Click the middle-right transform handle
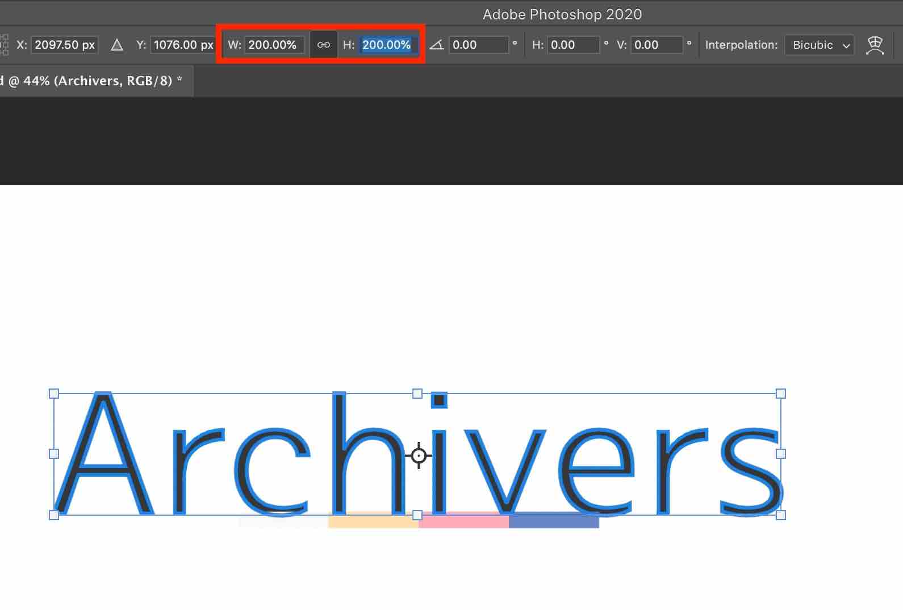Viewport: 903px width, 610px height. click(781, 454)
